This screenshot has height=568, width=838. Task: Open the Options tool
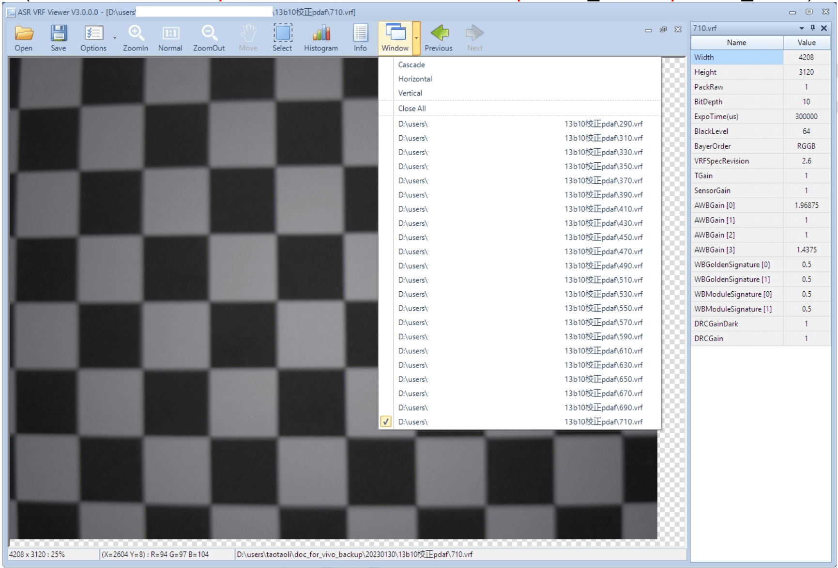(x=93, y=33)
